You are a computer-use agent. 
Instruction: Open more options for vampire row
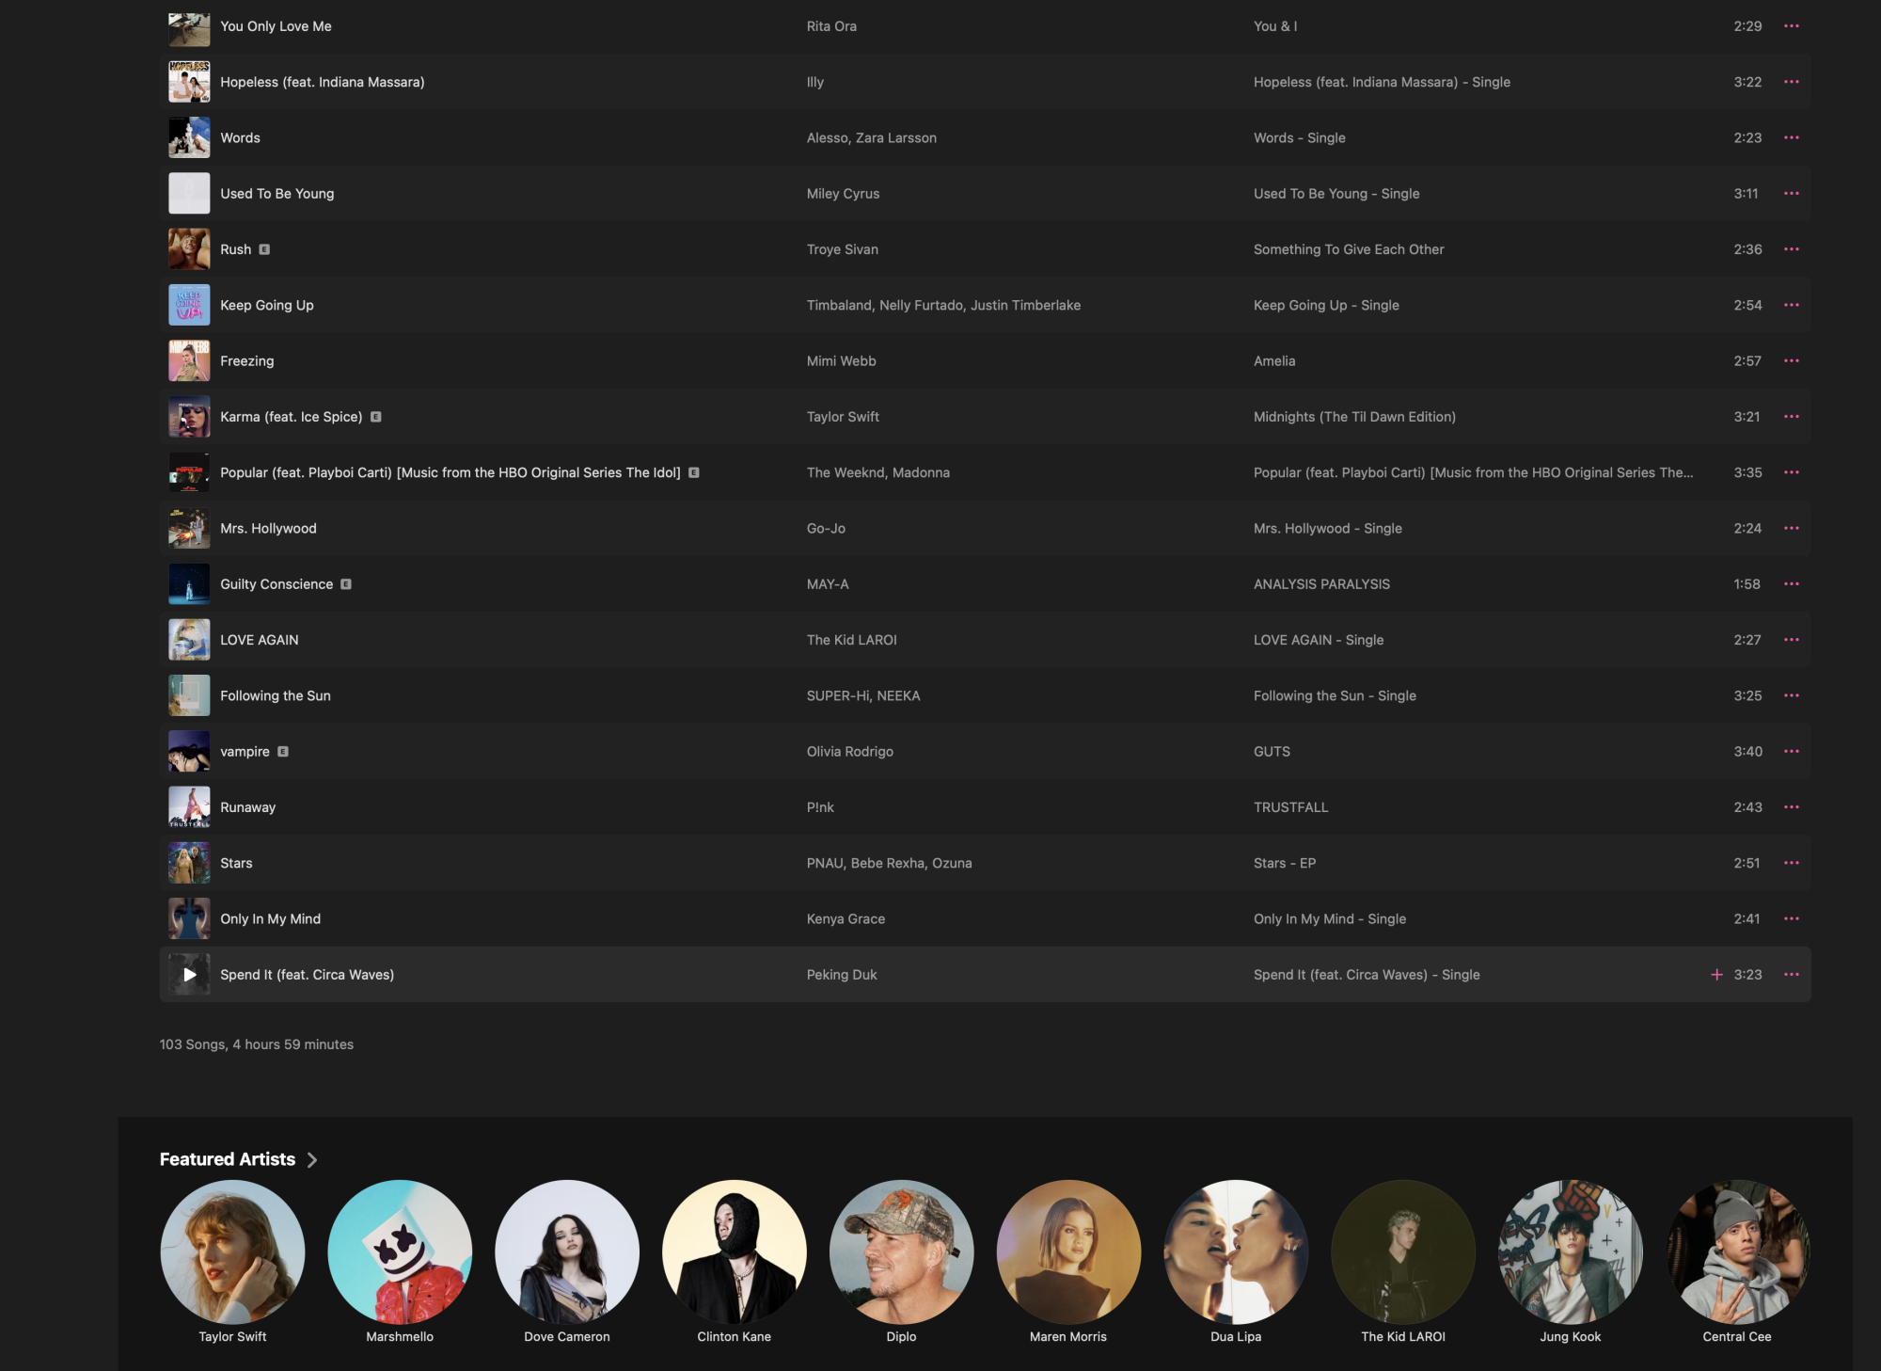(x=1791, y=752)
